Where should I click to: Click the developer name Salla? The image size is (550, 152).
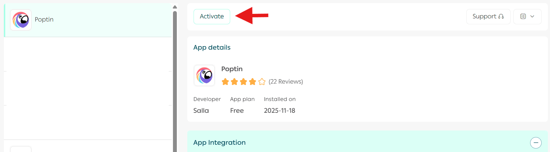[201, 111]
